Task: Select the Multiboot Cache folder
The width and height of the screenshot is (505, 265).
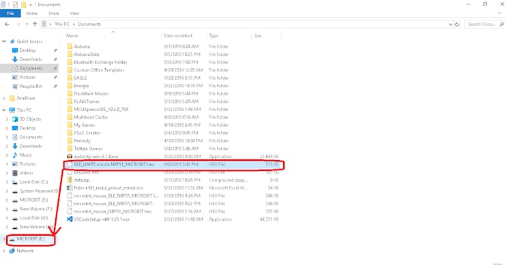Action: pyautogui.click(x=91, y=117)
